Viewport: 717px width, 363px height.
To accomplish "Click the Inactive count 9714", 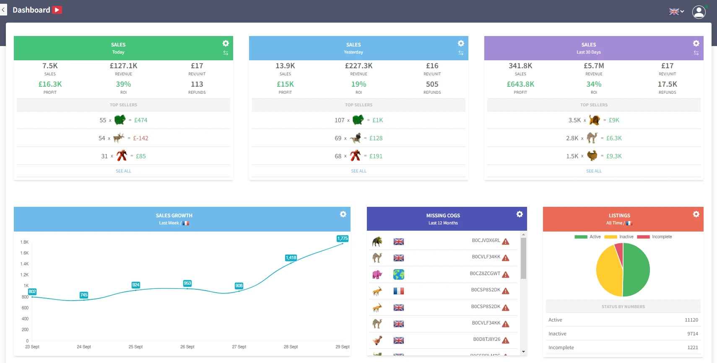I will (693, 334).
